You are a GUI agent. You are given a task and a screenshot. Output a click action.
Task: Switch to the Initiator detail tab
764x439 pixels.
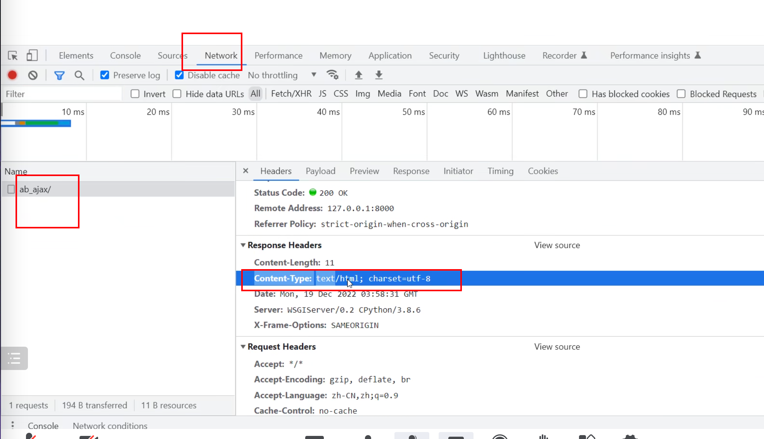(x=458, y=171)
